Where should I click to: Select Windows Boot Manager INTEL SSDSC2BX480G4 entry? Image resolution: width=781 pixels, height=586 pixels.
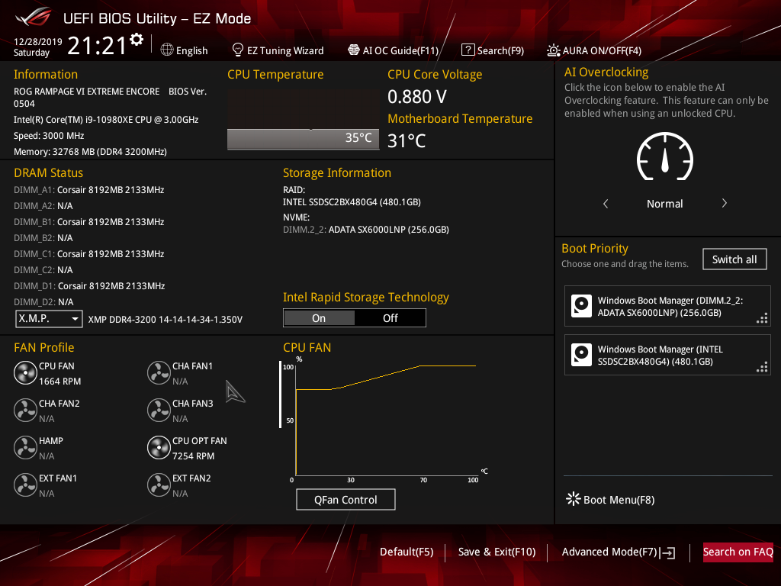[x=667, y=355]
